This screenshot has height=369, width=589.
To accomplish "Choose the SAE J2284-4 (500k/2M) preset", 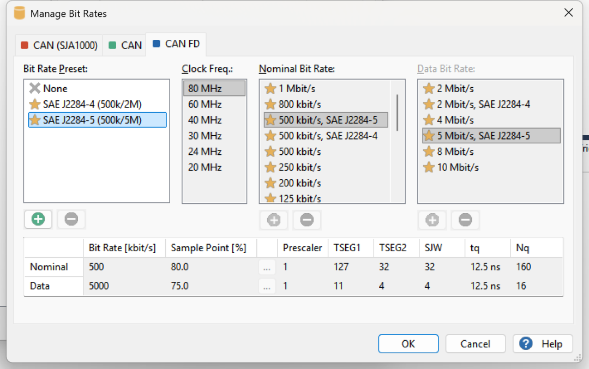I will [97, 104].
